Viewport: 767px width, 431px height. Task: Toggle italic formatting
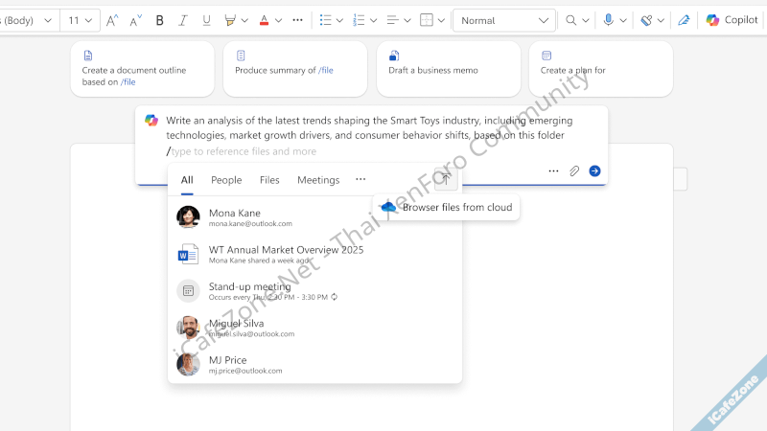click(x=183, y=20)
